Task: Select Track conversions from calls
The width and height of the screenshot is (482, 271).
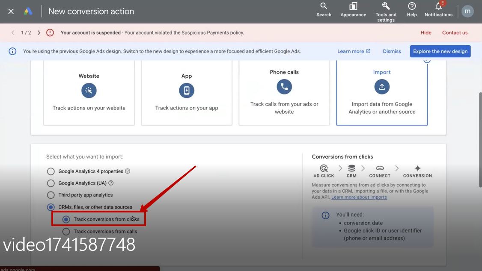Action: [x=66, y=231]
